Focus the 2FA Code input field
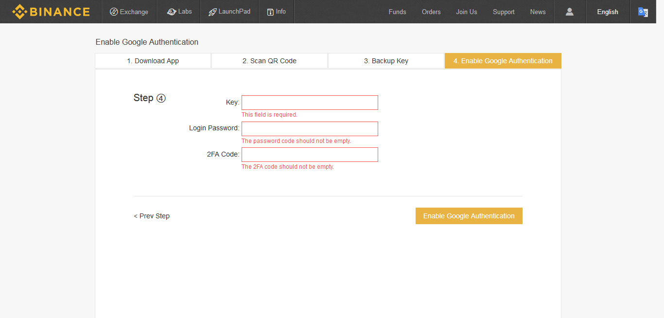The image size is (664, 318). click(x=310, y=155)
